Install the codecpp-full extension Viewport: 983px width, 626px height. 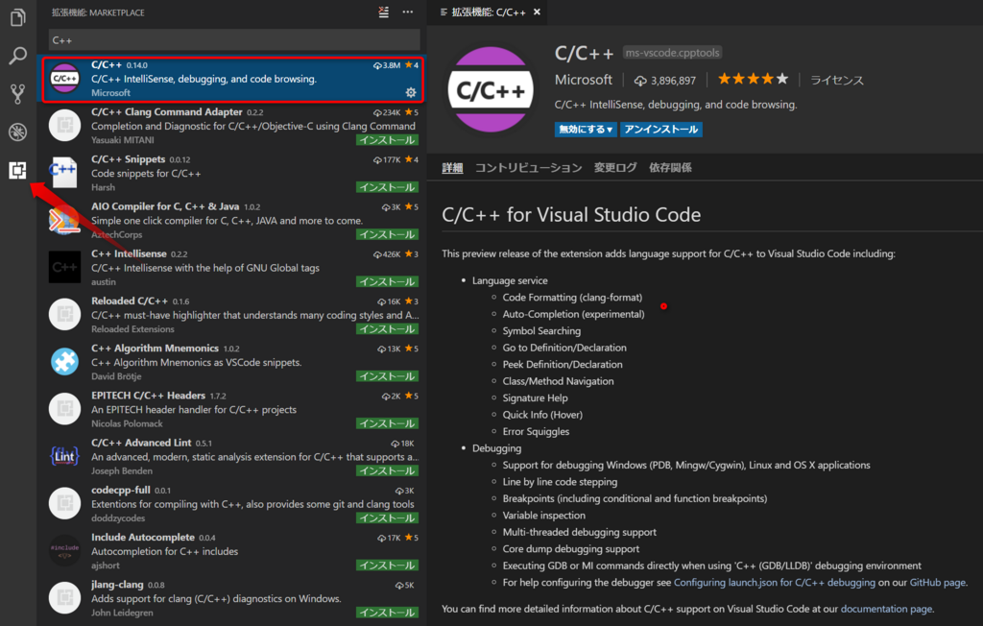[388, 518]
